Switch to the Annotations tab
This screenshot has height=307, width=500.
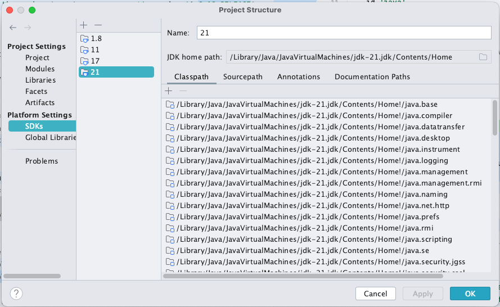298,76
